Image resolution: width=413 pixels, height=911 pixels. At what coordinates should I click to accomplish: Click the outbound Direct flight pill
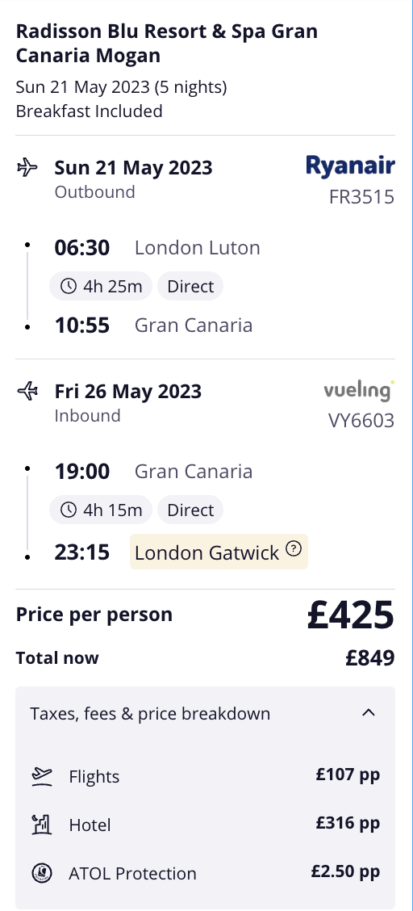190,286
